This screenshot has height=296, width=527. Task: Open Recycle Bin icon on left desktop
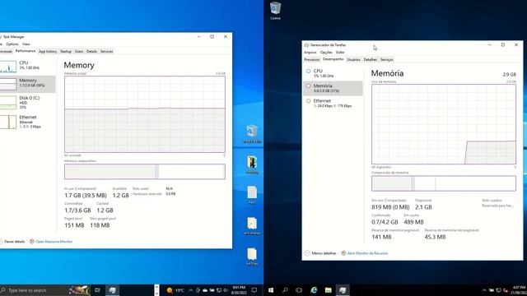point(252,133)
